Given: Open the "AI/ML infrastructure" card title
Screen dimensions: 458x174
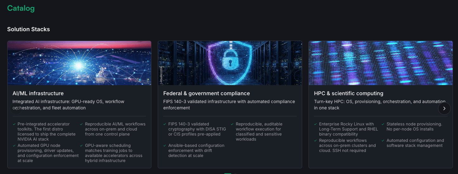Looking at the screenshot, I should [x=38, y=93].
